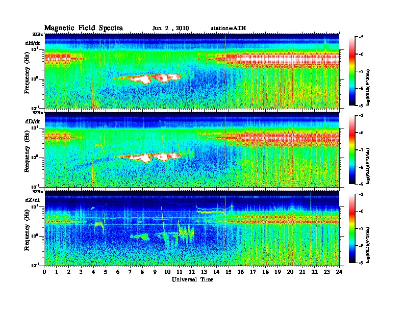Click the dD/dt panel color bar

click(352, 150)
